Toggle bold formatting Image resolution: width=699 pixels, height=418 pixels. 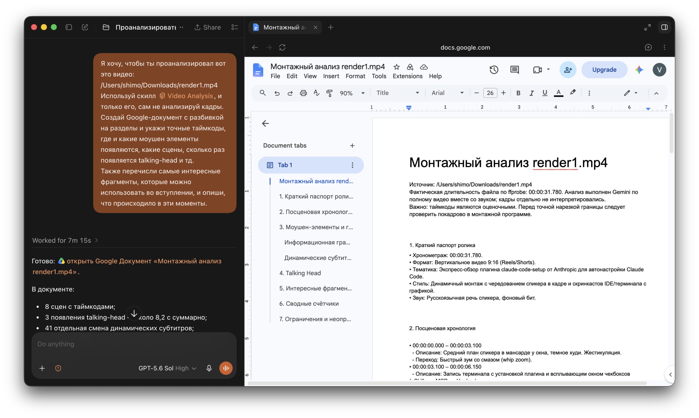pos(518,93)
